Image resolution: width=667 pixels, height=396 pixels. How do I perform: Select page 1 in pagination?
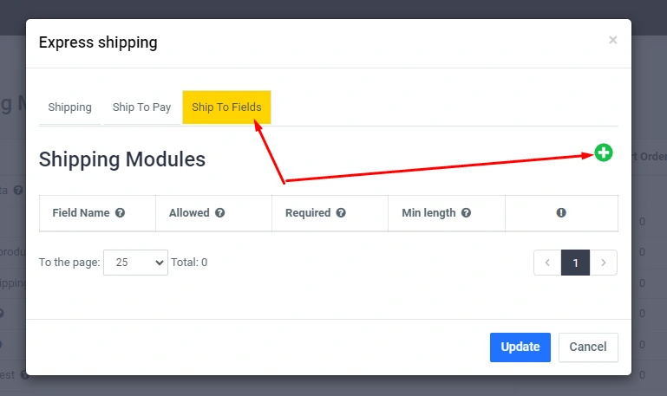[x=575, y=262]
